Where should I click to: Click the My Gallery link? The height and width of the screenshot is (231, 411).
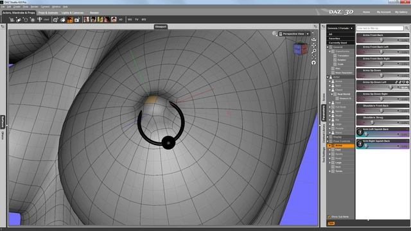click(401, 12)
